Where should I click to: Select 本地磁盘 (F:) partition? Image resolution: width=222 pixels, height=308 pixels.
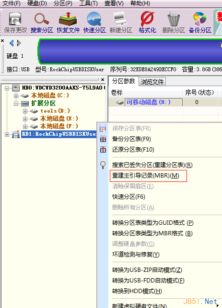pyautogui.click(x=59, y=126)
